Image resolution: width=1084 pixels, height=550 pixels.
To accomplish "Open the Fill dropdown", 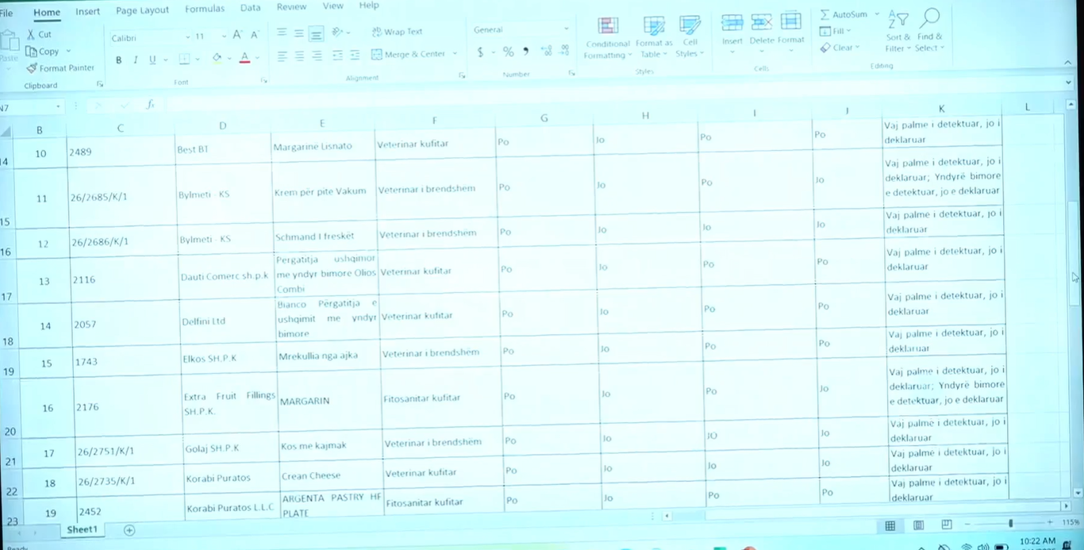I will (835, 31).
